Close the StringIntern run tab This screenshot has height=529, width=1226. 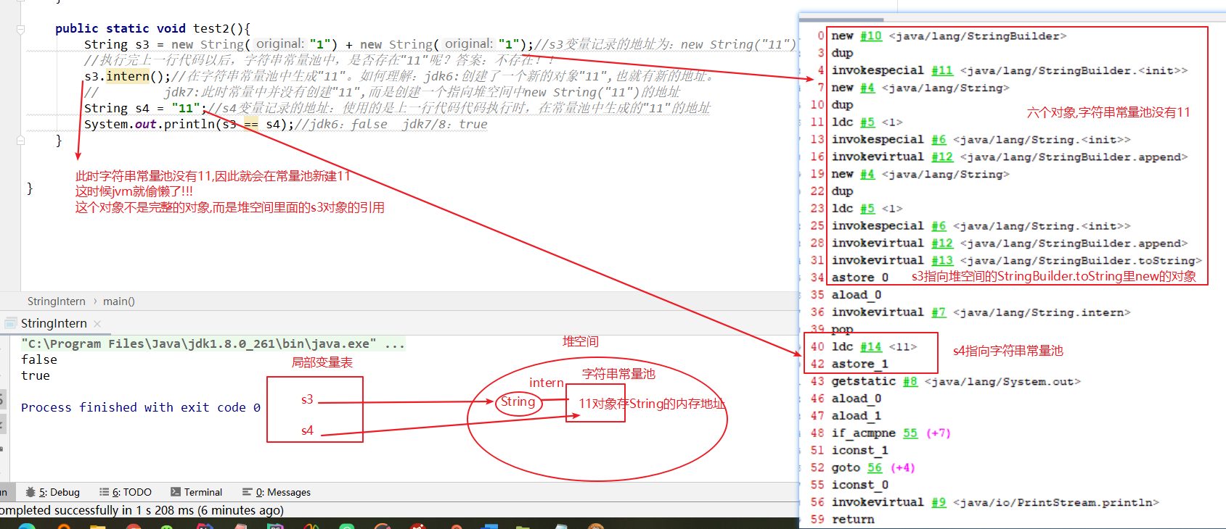[97, 324]
